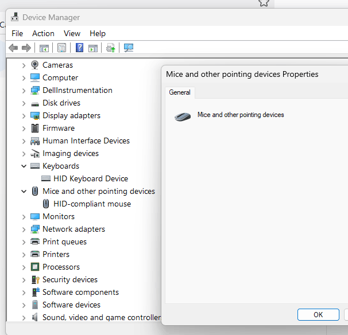Click the Cameras webcam icon

pyautogui.click(x=35, y=65)
